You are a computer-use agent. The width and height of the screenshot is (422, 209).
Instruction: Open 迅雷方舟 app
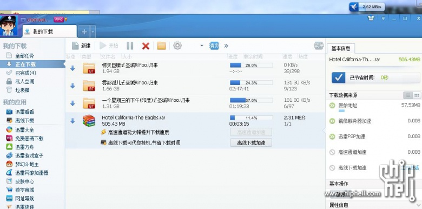tap(20, 147)
